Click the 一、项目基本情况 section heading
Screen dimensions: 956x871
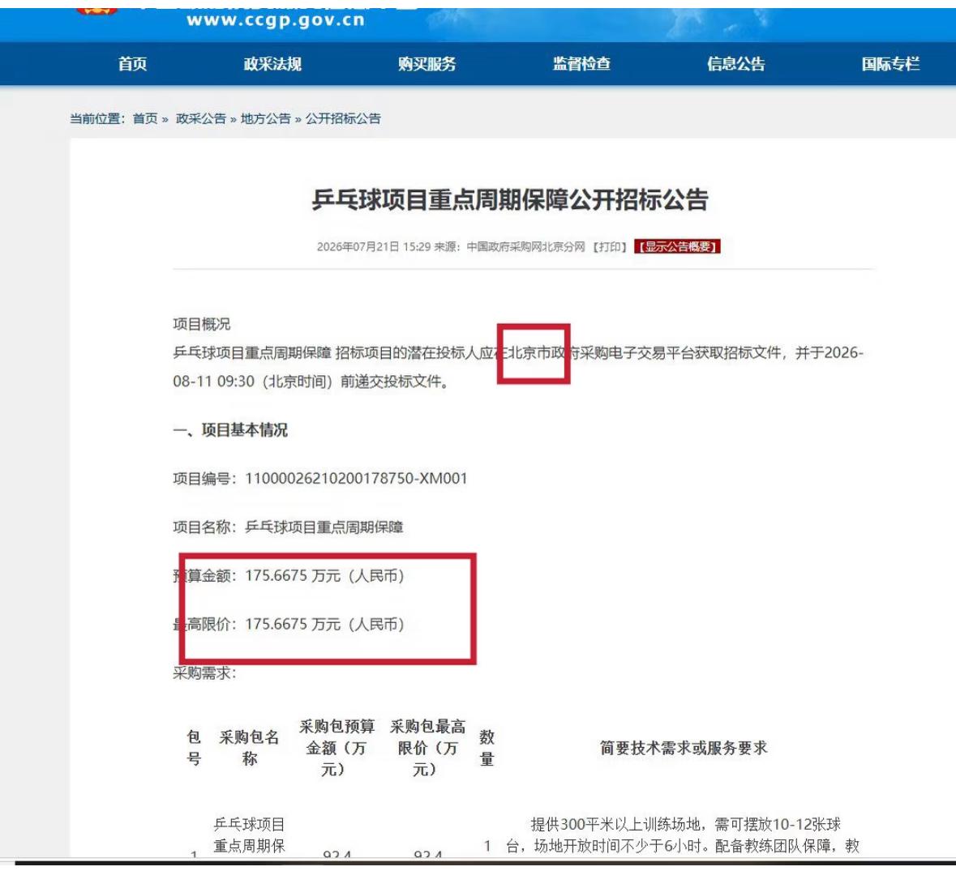(x=230, y=430)
